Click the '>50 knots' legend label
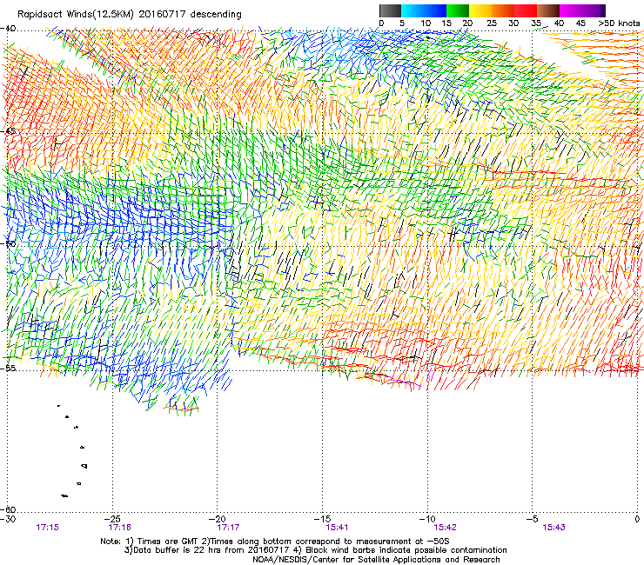 [619, 23]
